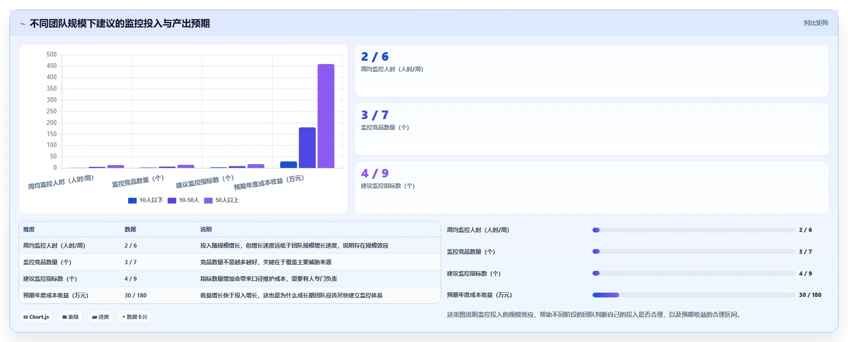Image resolution: width=848 pixels, height=342 pixels.
Task: Click the 10人以下 bar for 预期年度成本收益
Action: tap(289, 165)
